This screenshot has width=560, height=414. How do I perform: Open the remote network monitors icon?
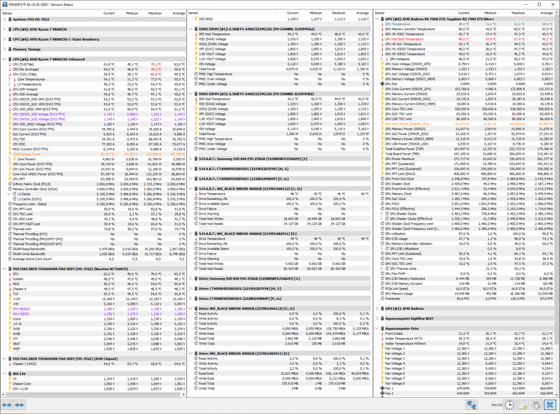(x=471, y=405)
